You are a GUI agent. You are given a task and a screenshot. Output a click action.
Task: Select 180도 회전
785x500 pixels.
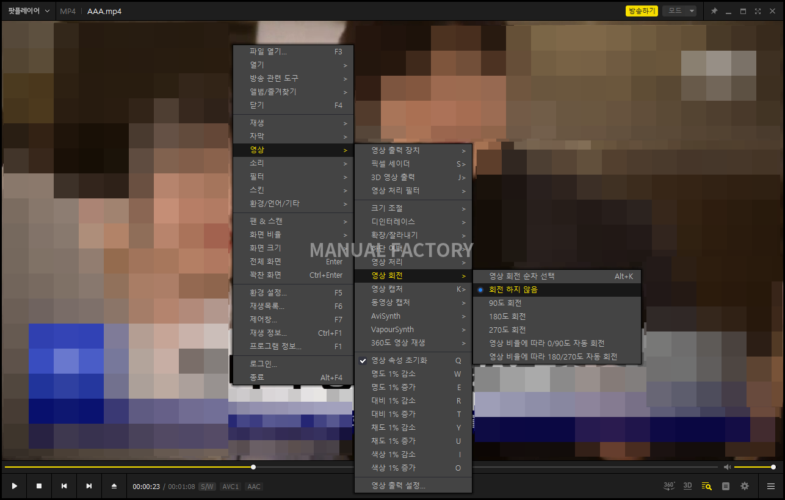(x=557, y=316)
